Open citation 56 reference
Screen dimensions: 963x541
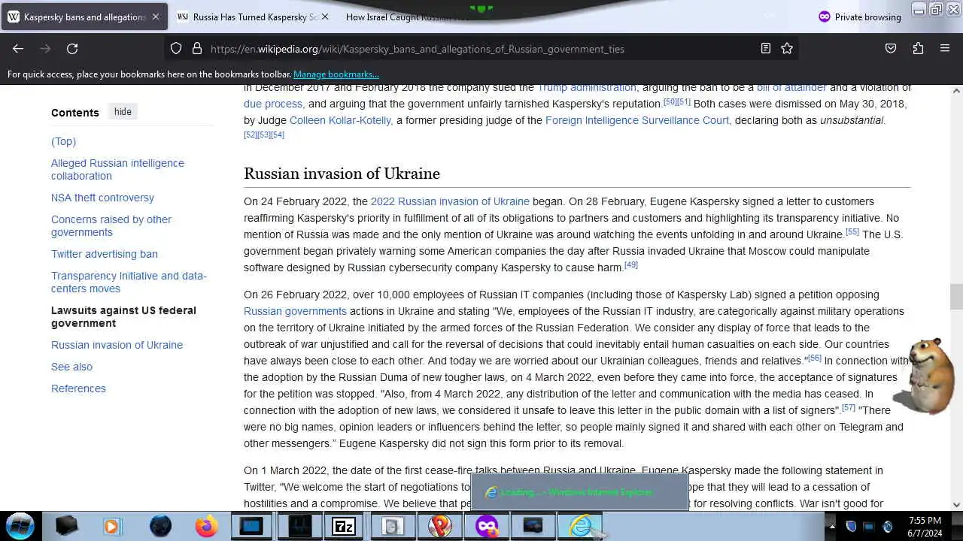[x=814, y=358]
